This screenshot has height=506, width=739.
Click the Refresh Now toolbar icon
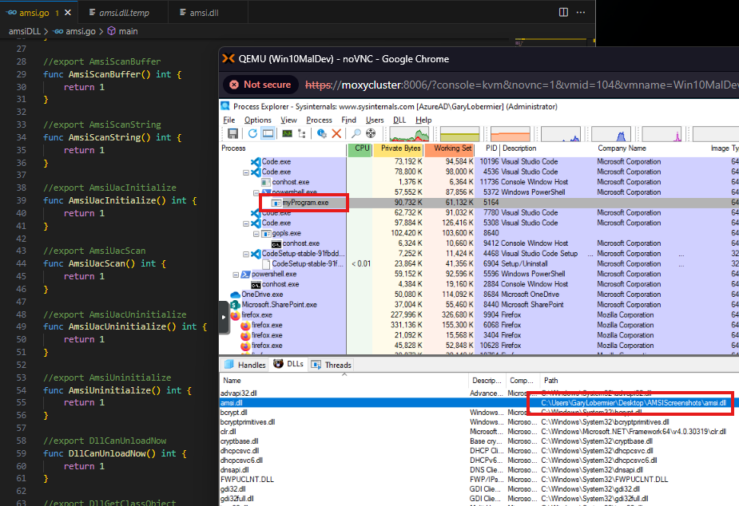point(252,133)
